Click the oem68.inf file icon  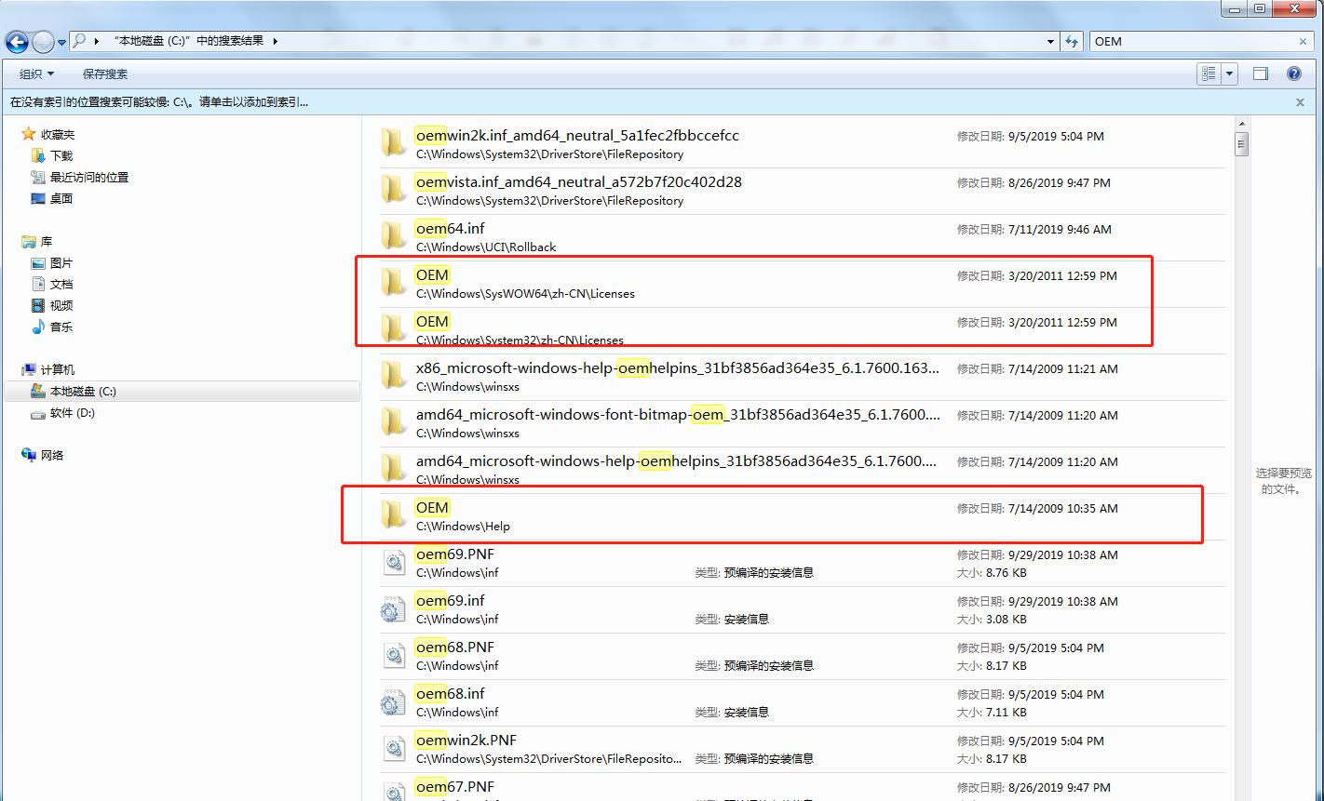tap(394, 702)
